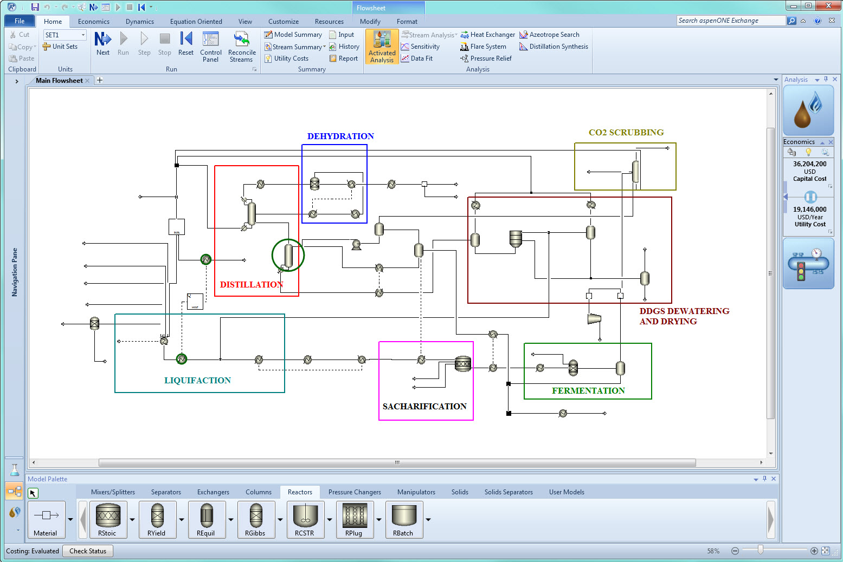This screenshot has height=562, width=843.
Task: Select the RPlug reactor model
Action: tap(355, 519)
